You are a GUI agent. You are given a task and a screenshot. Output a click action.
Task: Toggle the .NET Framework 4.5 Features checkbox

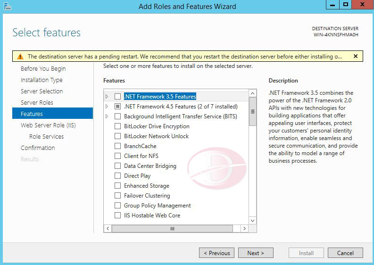117,107
